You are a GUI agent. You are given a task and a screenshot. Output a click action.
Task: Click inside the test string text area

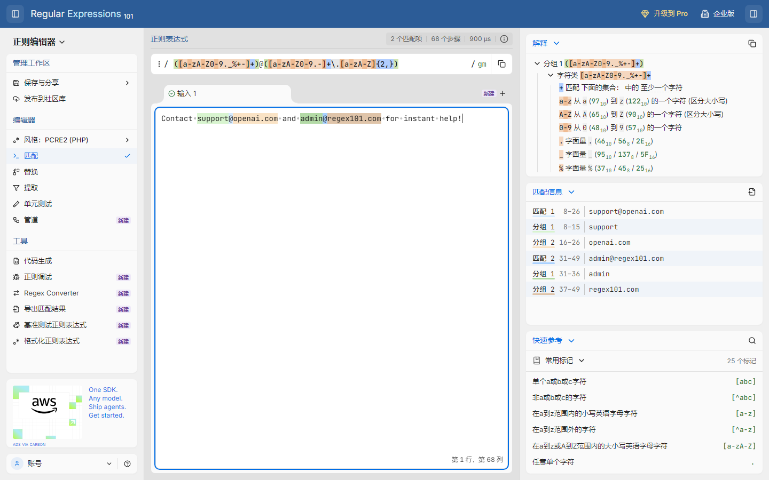[x=331, y=288]
